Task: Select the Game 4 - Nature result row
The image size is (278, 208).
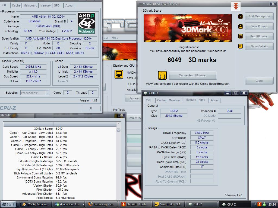Action: point(60,157)
